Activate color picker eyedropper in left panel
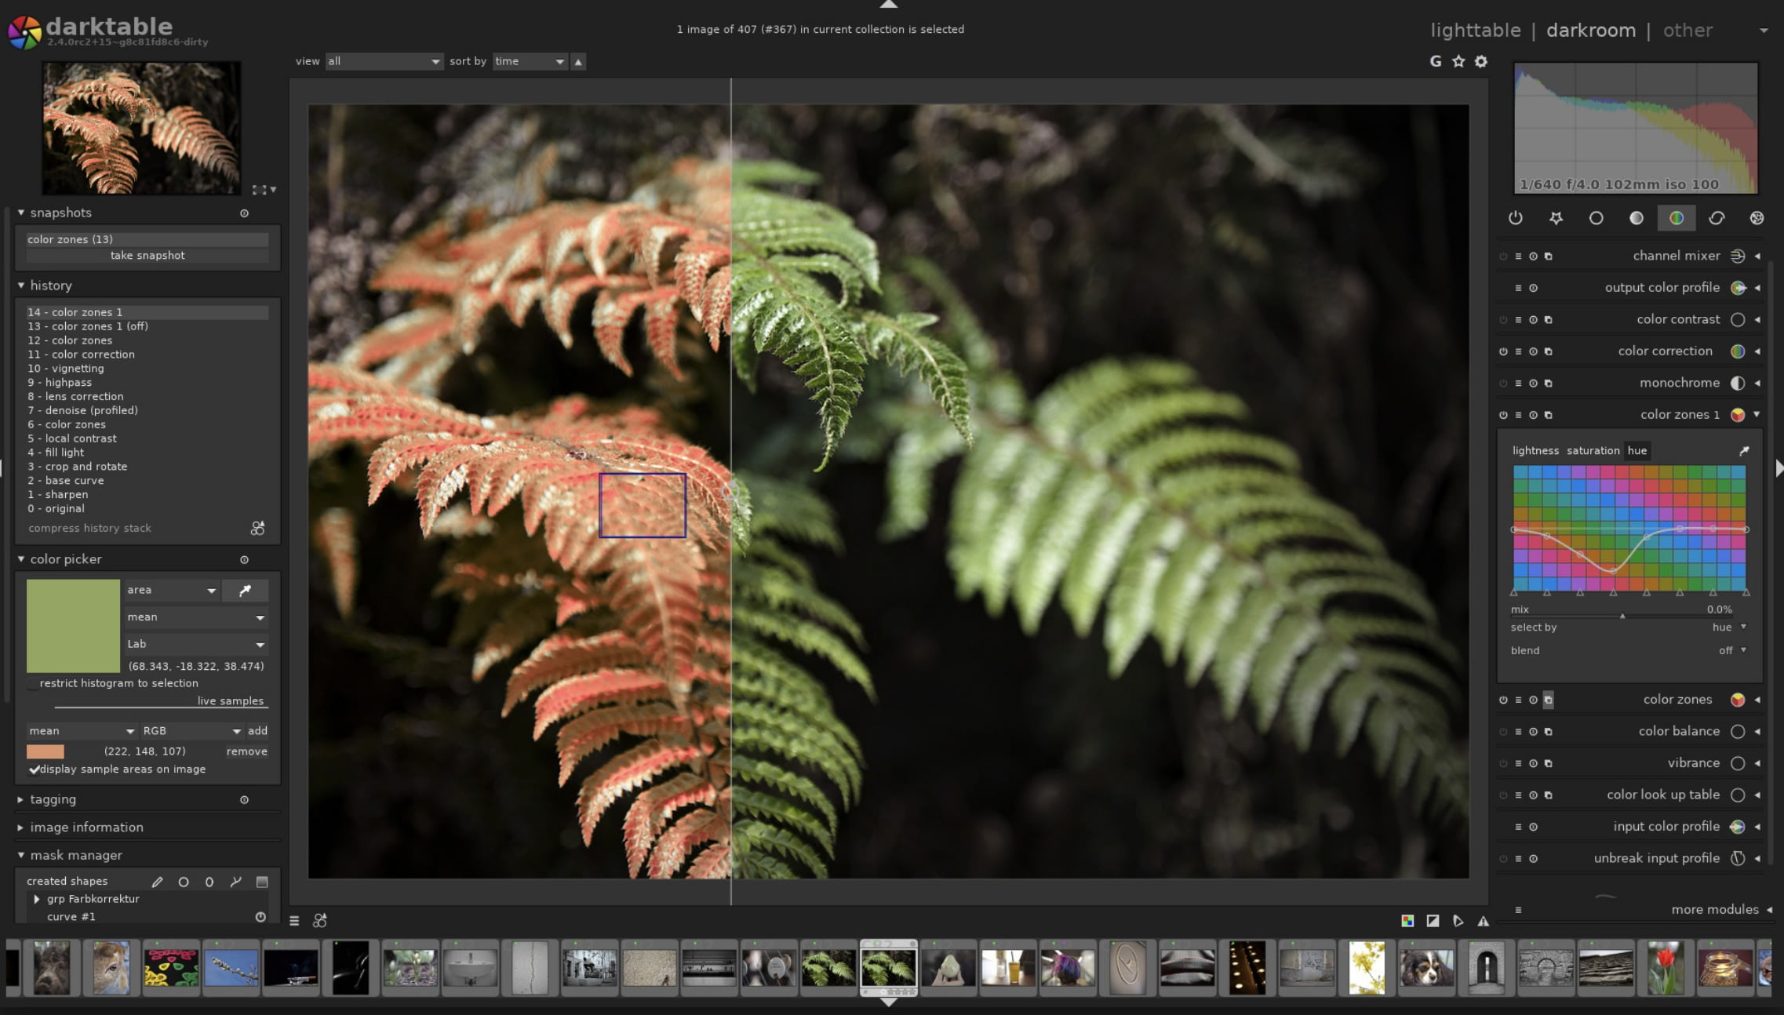 pyautogui.click(x=245, y=590)
